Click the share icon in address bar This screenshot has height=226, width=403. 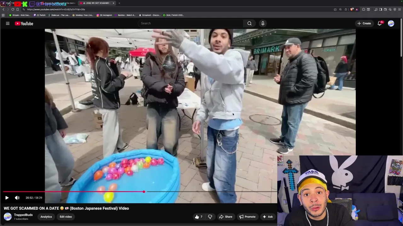pyautogui.click(x=346, y=9)
